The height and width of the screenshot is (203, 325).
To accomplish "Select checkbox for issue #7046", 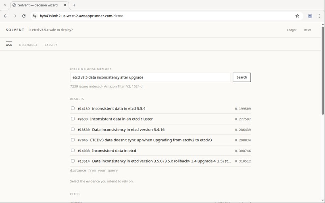I will click(73, 140).
